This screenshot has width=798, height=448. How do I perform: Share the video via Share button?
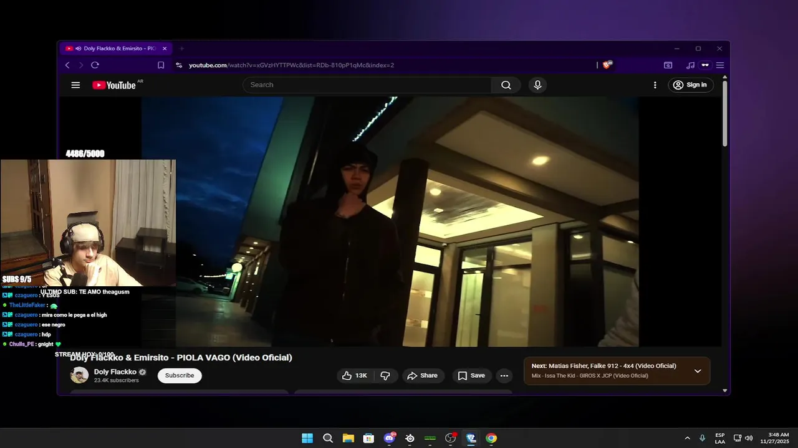click(422, 375)
